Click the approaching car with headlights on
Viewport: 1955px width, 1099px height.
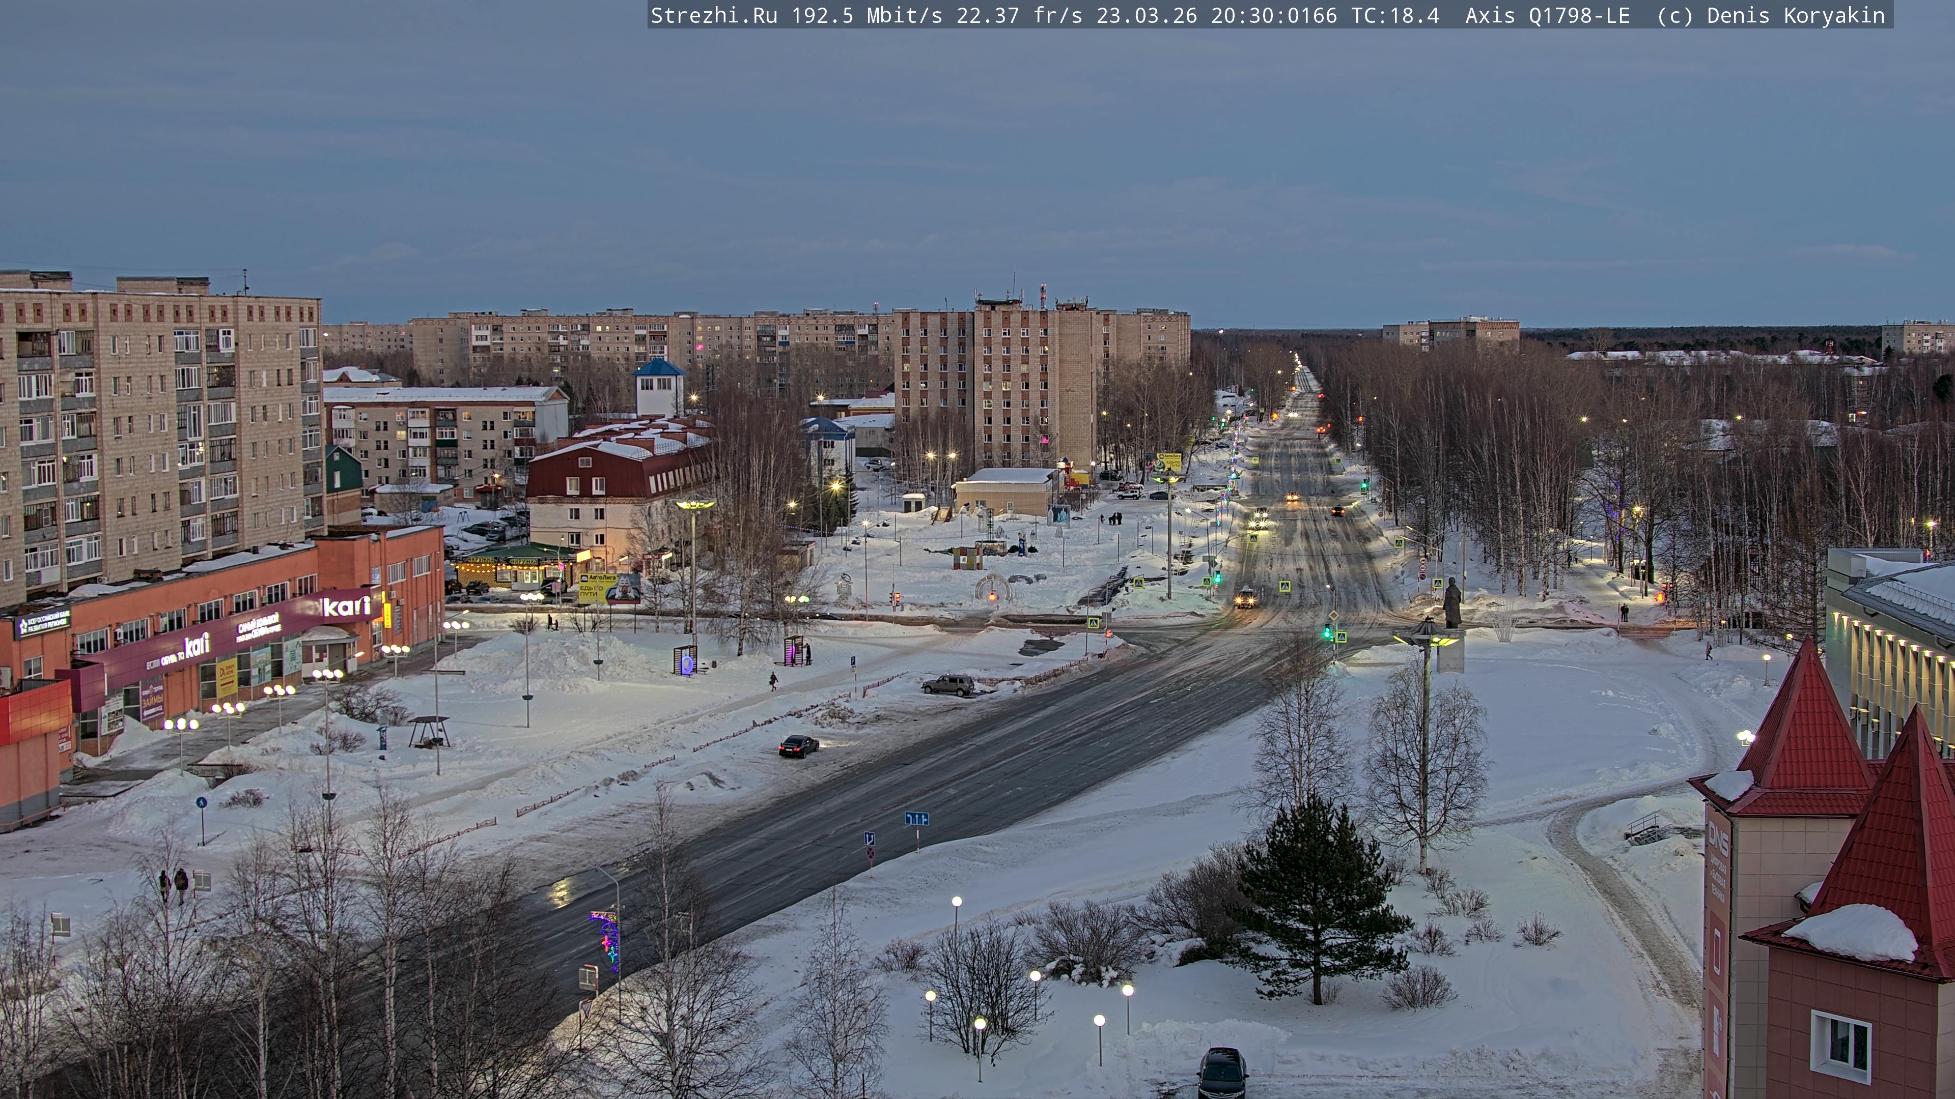[1245, 599]
